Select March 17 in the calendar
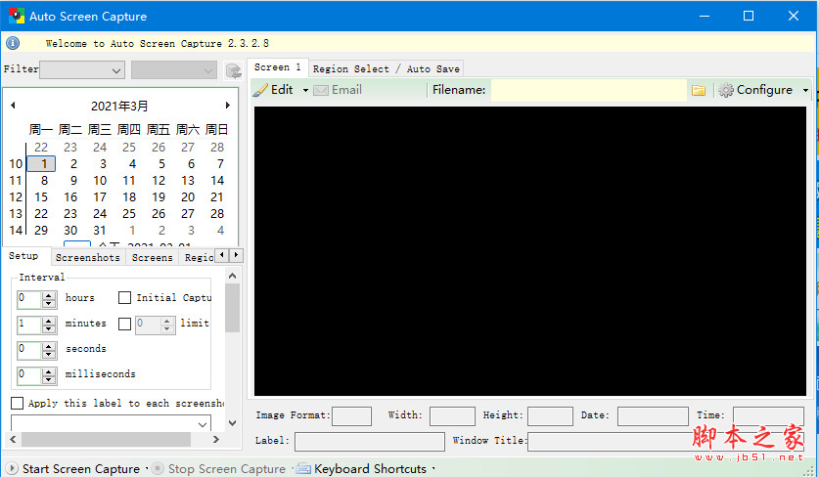 click(x=100, y=197)
